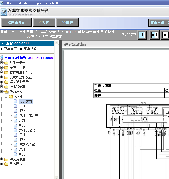Open 概述 under 电子喷射
This screenshot has height=179, width=169.
click(22, 111)
